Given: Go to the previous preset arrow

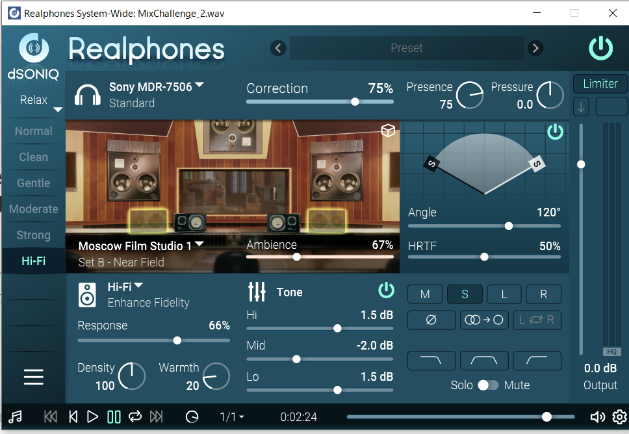Looking at the screenshot, I should (x=278, y=48).
